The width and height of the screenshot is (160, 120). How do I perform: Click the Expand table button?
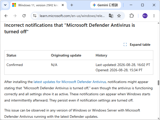click(137, 44)
